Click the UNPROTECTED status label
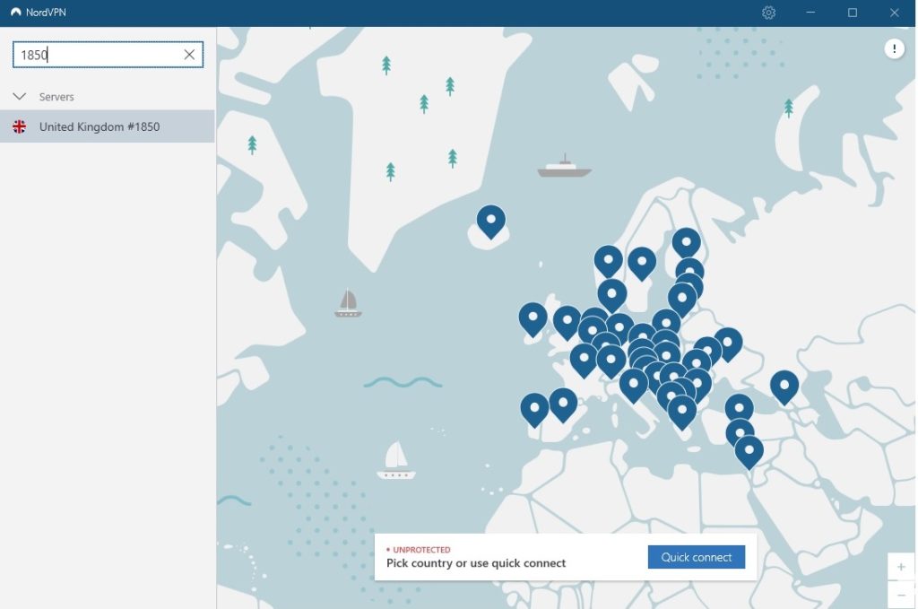 [x=421, y=550]
